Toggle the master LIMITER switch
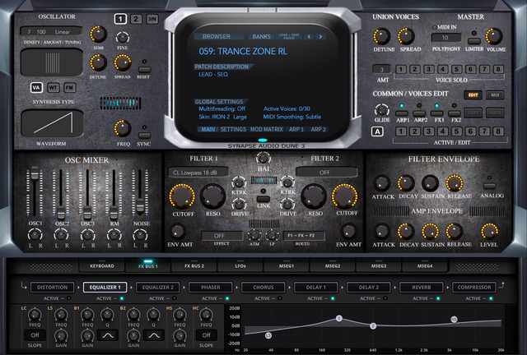 [474, 41]
